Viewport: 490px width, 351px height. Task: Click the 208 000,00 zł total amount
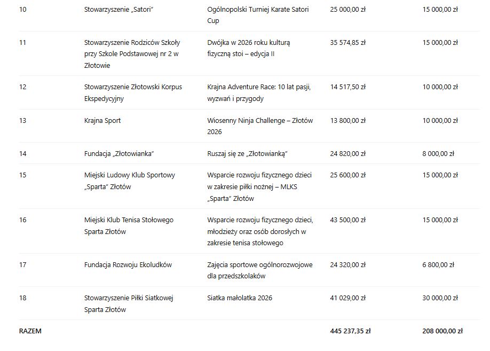[442, 331]
